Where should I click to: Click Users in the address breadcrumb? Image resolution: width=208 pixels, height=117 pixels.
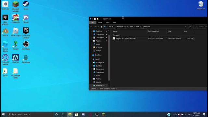click(x=131, y=27)
